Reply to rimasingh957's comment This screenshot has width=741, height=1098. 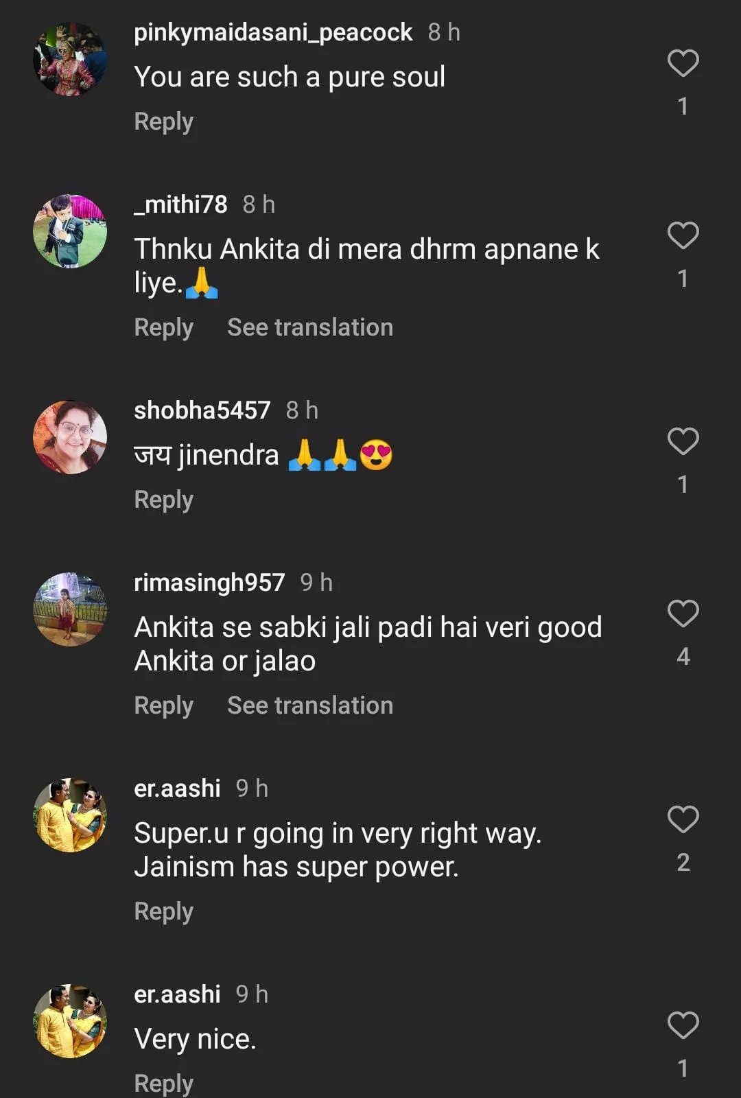click(163, 705)
